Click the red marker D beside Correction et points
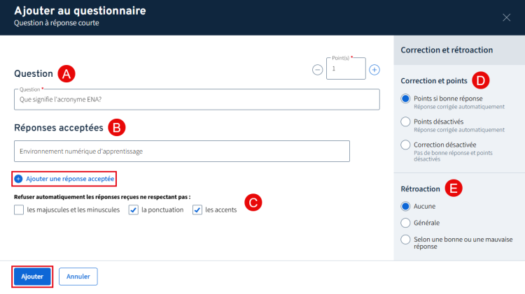 coord(479,80)
